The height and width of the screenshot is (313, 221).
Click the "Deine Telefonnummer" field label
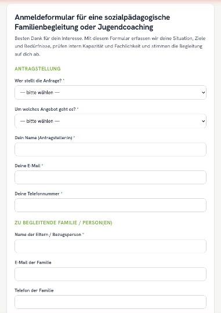37,194
